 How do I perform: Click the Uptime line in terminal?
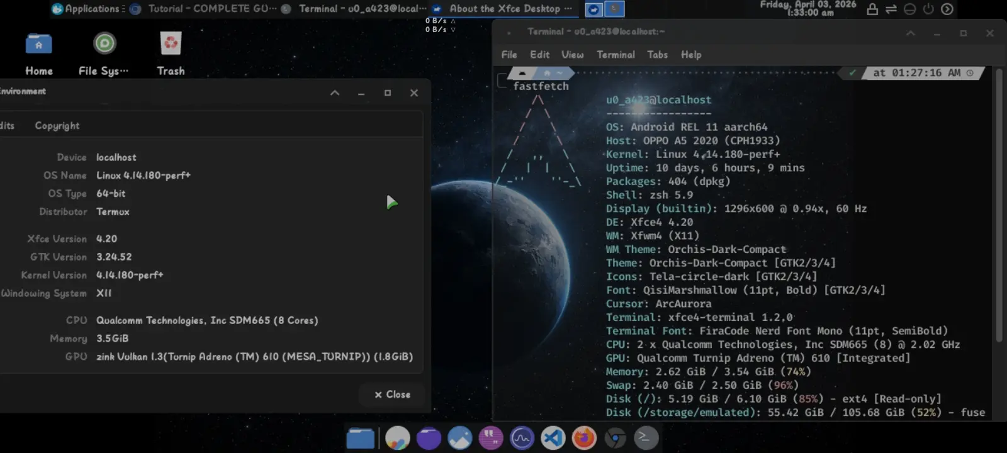[705, 168]
